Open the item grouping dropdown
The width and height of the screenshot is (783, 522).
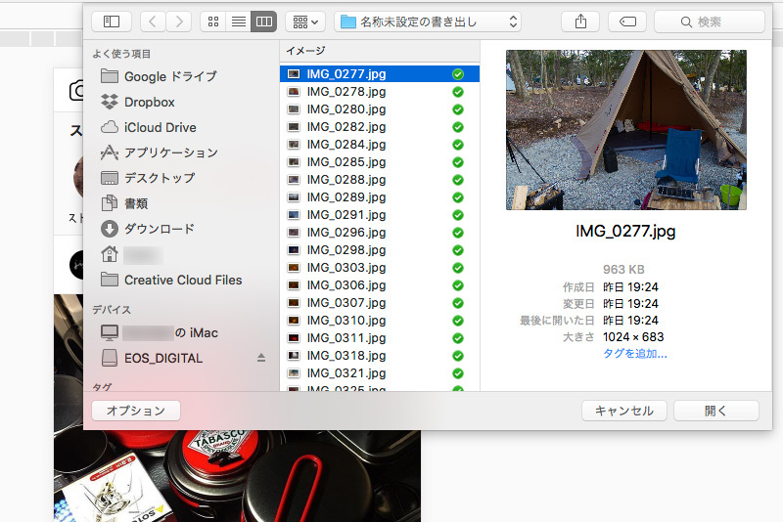305,22
